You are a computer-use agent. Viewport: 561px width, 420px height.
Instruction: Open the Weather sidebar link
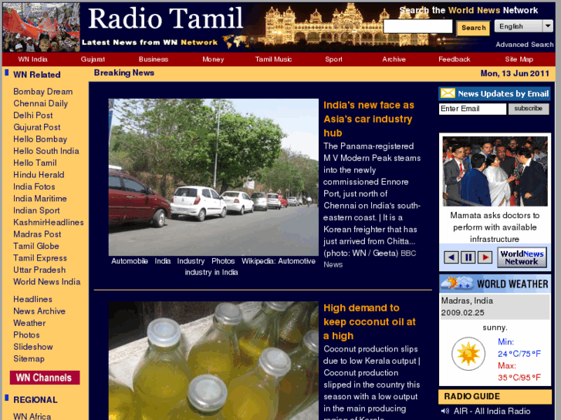coord(29,323)
